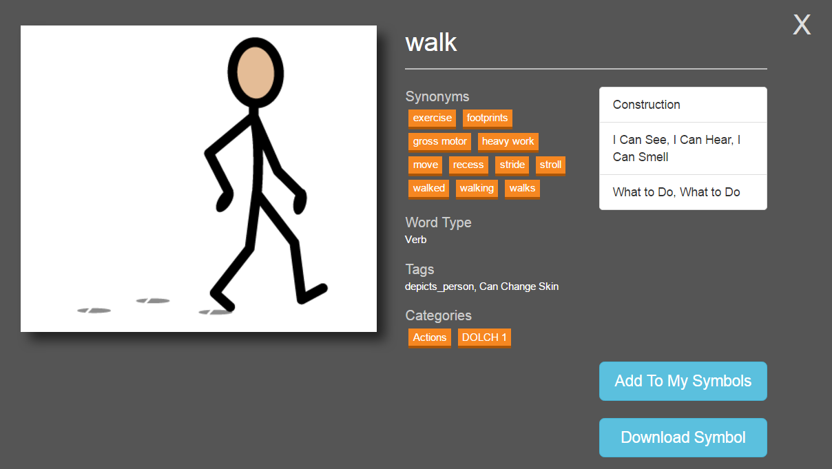Click the walking stick figure image
The image size is (832, 469).
point(198,178)
